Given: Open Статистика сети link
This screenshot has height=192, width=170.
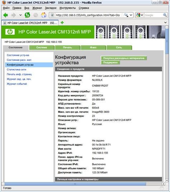Looking at the screenshot, I should [x=16, y=69].
